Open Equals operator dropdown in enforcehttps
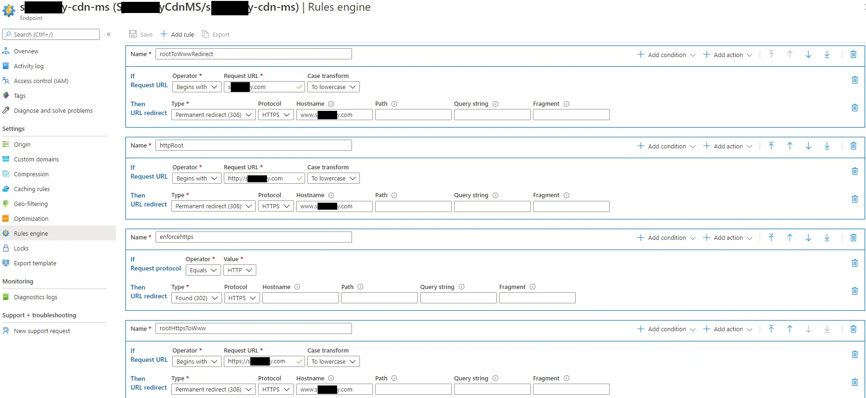The image size is (866, 398). 203,270
